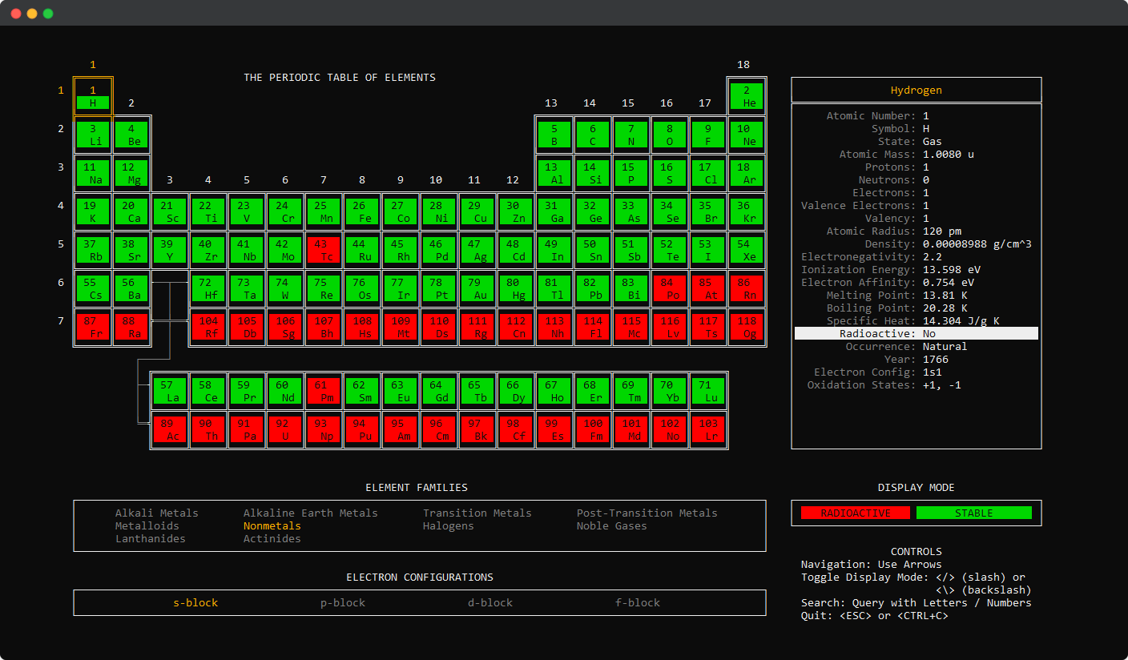Click the radioactive Technetium (Tc) cell
The image size is (1128, 660).
pyautogui.click(x=324, y=250)
